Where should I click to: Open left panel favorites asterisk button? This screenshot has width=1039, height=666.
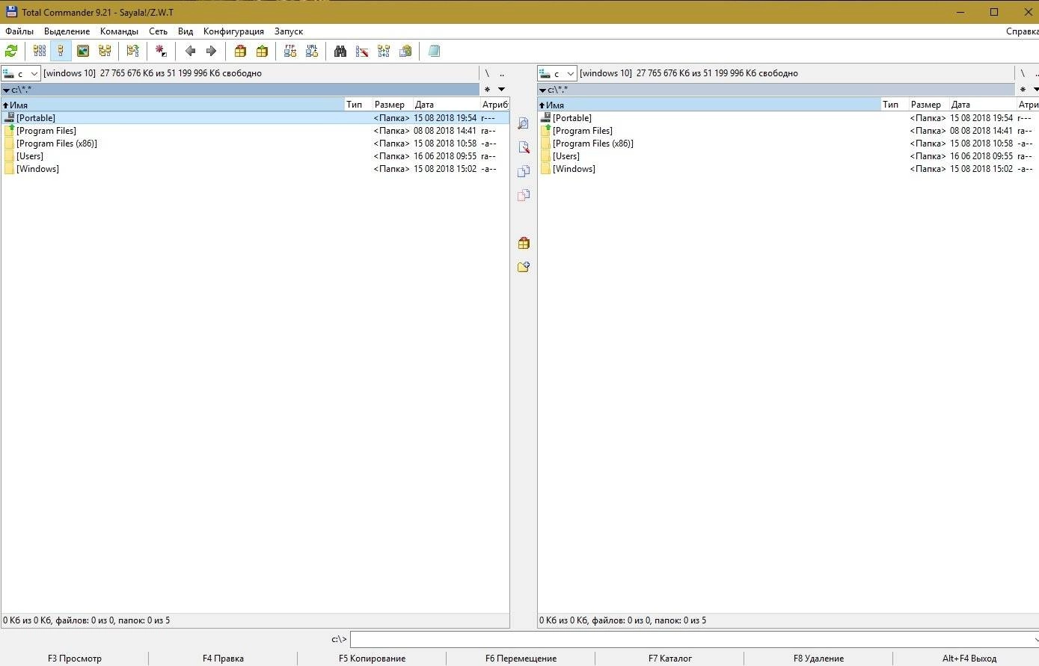(x=487, y=90)
